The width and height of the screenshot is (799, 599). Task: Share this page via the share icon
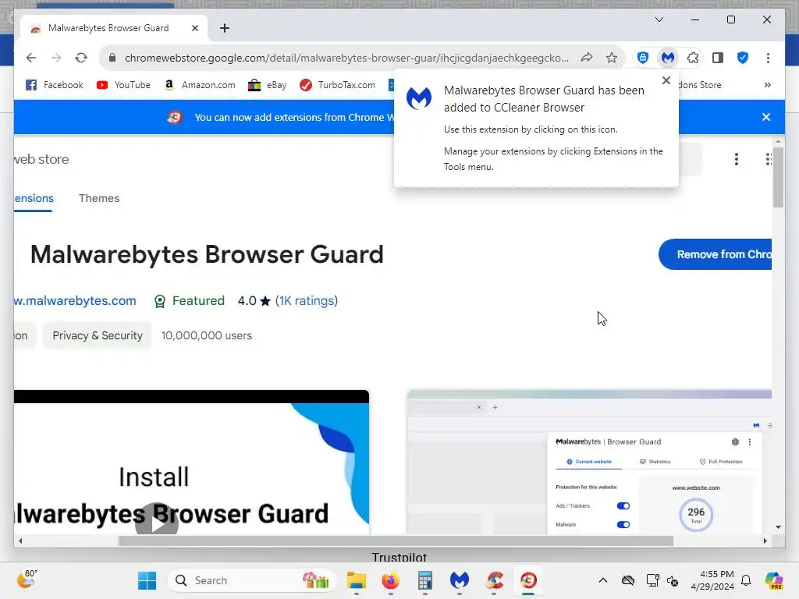587,58
